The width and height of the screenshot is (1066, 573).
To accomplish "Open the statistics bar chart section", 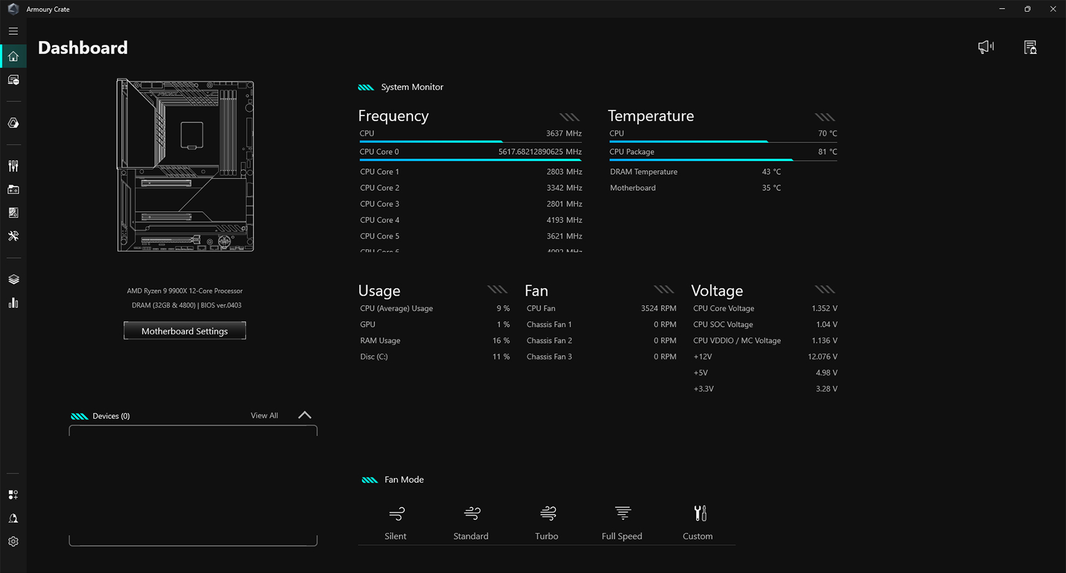I will 14,303.
